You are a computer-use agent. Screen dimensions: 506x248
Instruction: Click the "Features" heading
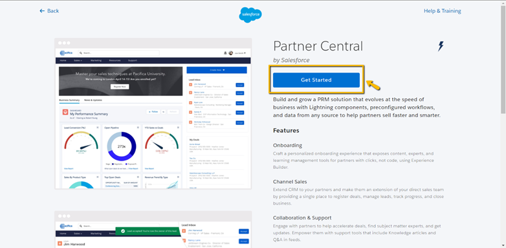pyautogui.click(x=286, y=130)
